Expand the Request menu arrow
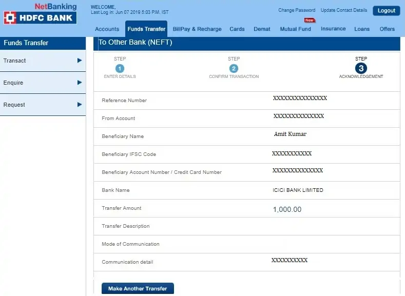 (80, 104)
